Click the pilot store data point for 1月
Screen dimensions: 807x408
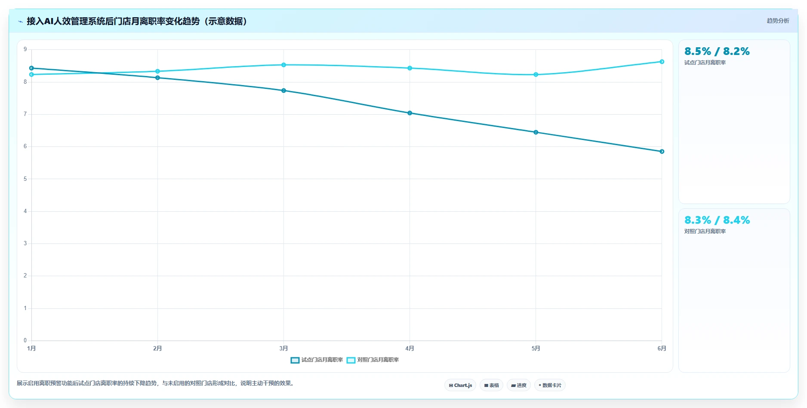31,68
